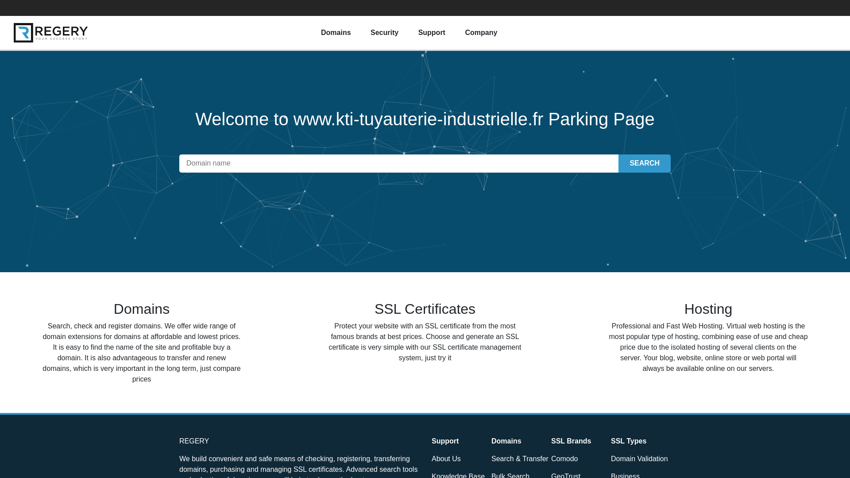Open the Security navigation menu

(384, 33)
